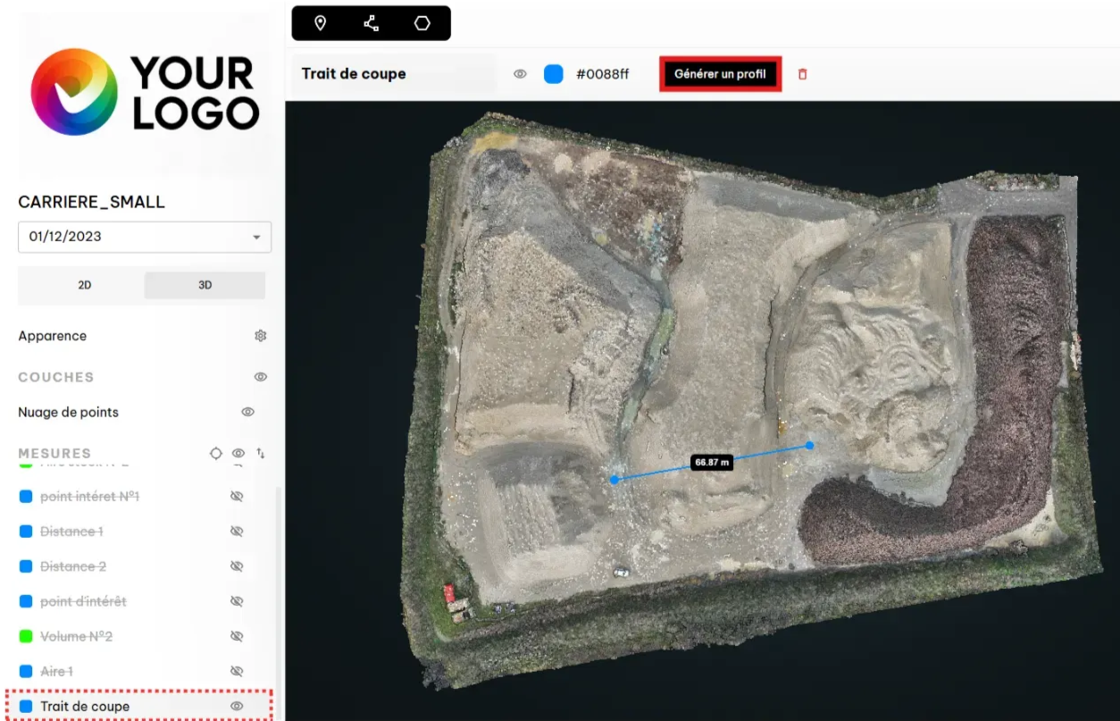
Task: Click the Apparence label
Action: click(x=53, y=336)
